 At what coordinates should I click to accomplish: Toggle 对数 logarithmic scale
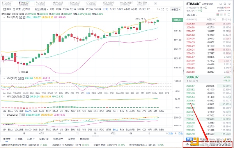(170, 134)
